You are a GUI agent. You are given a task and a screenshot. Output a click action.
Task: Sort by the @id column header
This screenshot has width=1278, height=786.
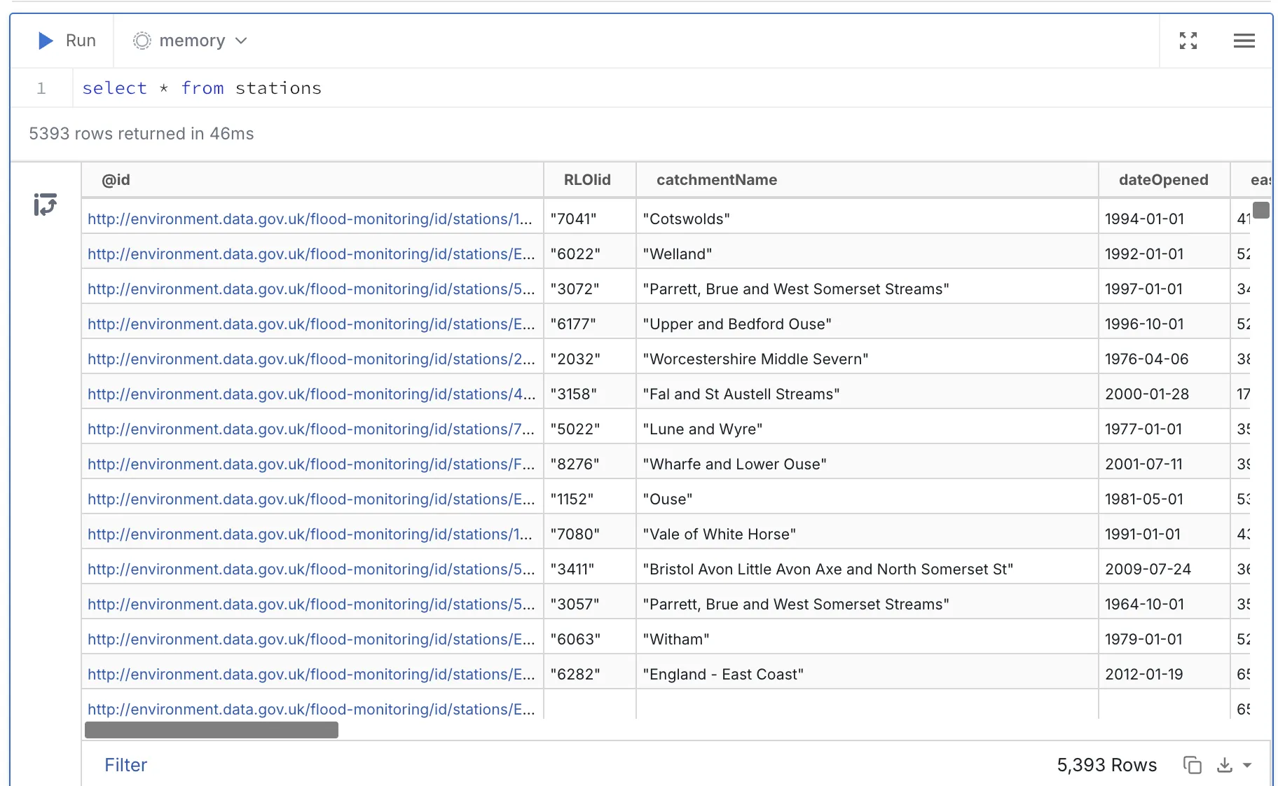tap(116, 180)
